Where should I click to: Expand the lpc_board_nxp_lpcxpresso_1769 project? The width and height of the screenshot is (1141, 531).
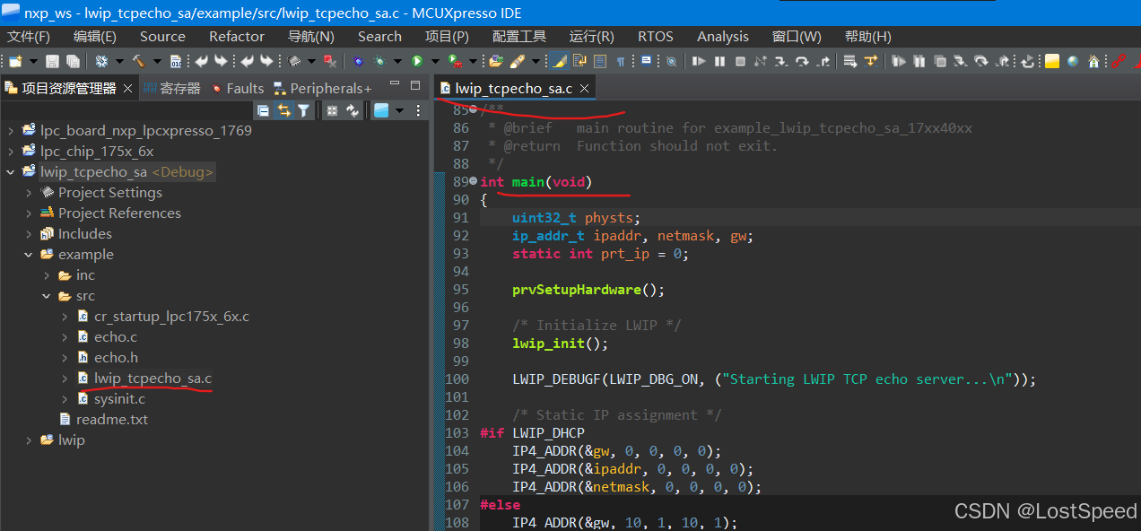[x=11, y=130]
